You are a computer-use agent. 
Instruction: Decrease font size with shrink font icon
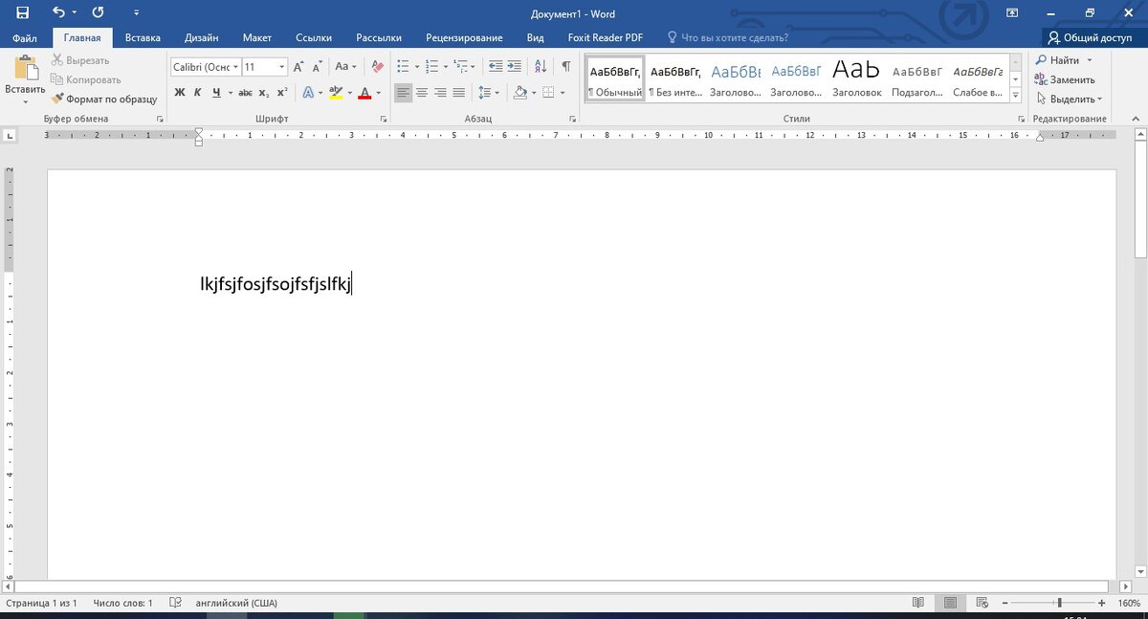click(318, 67)
